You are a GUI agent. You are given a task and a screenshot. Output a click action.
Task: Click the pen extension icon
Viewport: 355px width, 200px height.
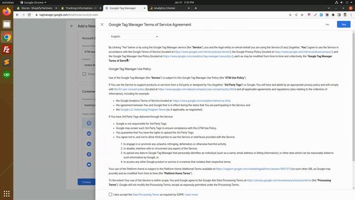click(315, 15)
